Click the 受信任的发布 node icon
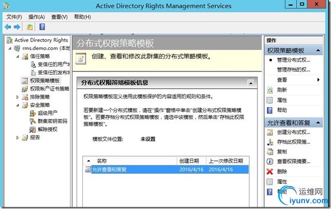 coord(33,73)
